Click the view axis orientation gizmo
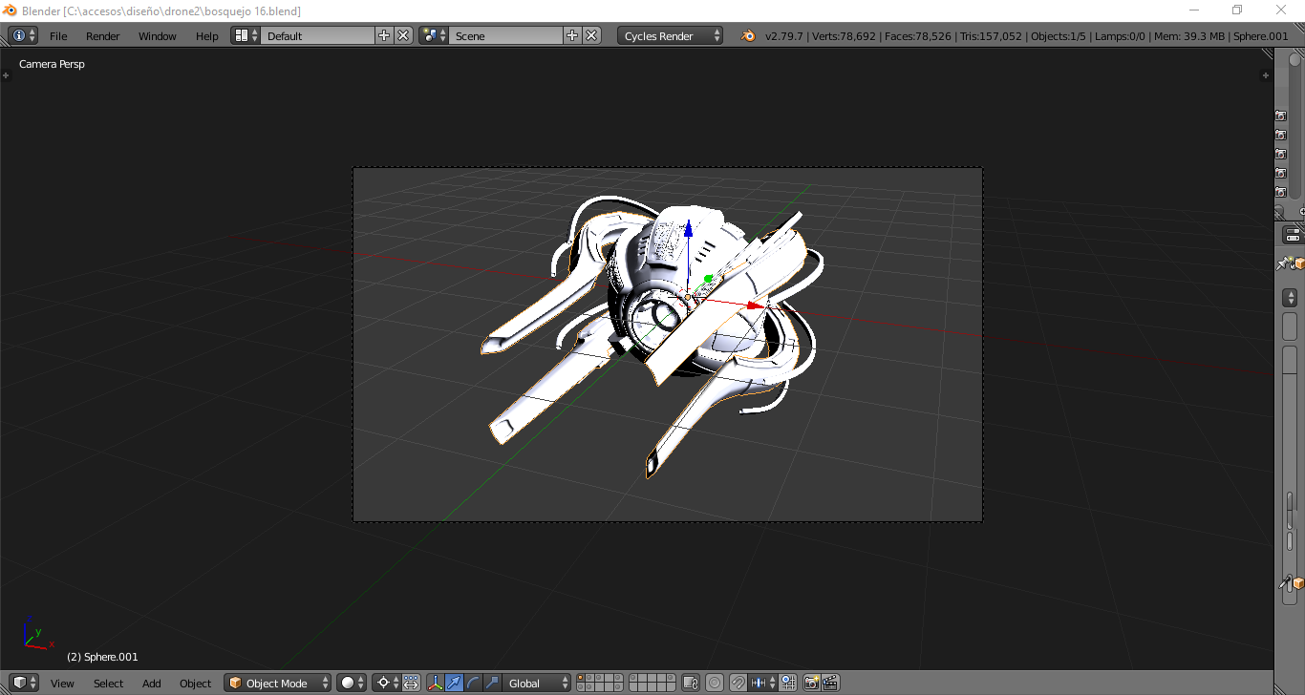1305x695 pixels. (36, 634)
